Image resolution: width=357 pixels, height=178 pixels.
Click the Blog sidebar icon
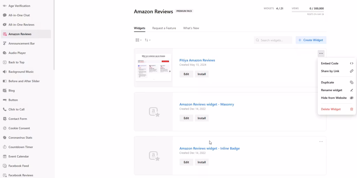click(5, 90)
